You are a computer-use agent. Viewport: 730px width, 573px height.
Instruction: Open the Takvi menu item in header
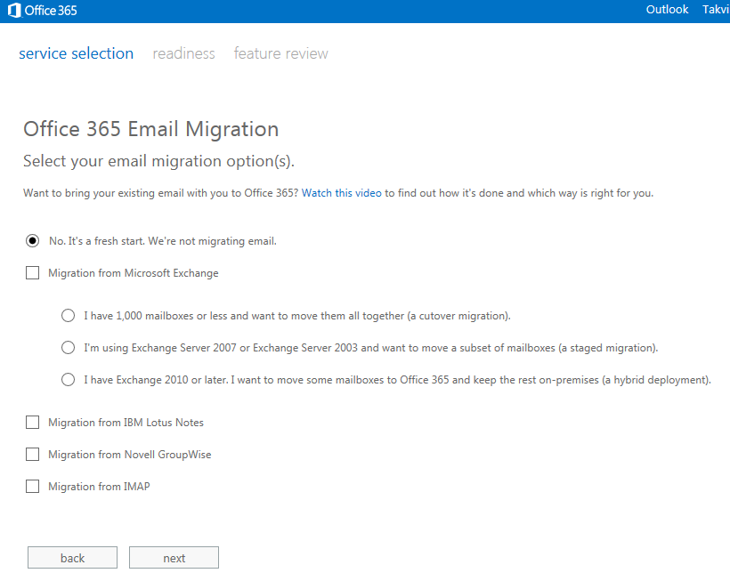716,9
